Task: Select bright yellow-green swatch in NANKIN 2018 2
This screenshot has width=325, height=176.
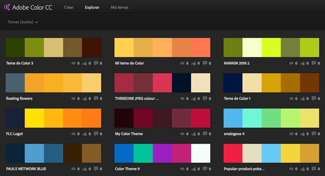Action: click(x=271, y=47)
